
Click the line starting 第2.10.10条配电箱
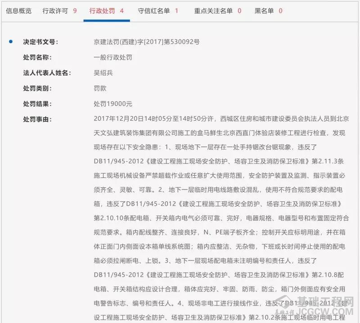tap(221, 218)
